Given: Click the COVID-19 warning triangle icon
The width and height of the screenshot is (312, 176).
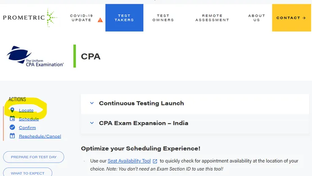Looking at the screenshot, I should 100,20.
